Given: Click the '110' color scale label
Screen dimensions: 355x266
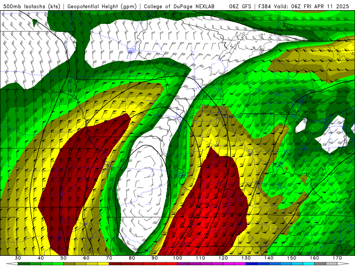Looking at the screenshot, I should (201, 258).
